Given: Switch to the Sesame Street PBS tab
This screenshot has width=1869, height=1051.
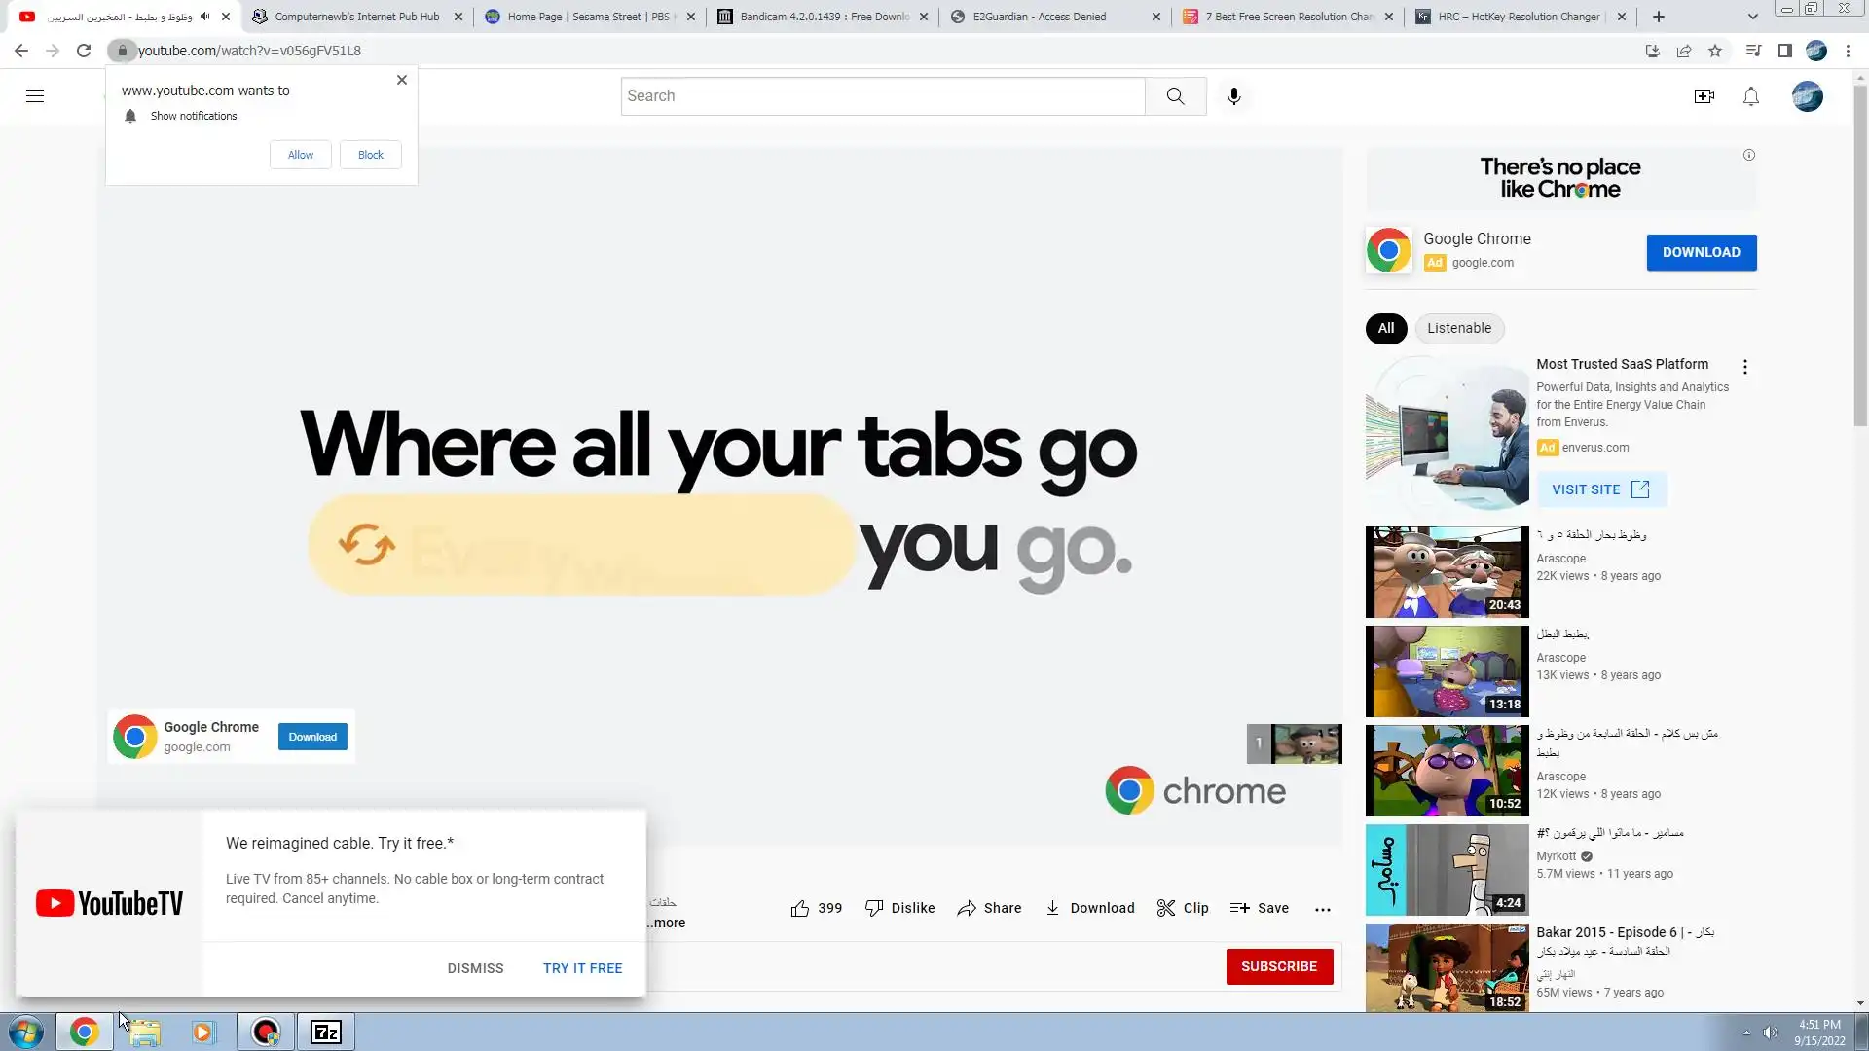Looking at the screenshot, I should (x=584, y=17).
